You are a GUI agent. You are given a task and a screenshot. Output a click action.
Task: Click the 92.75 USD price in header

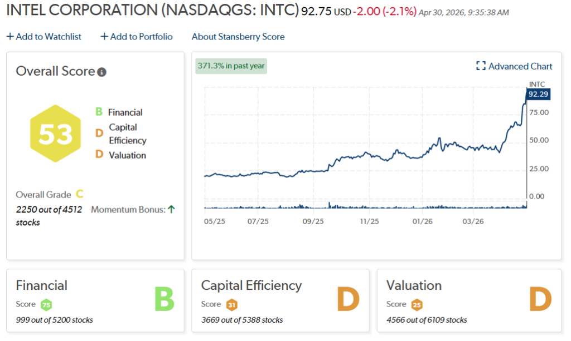click(x=326, y=12)
